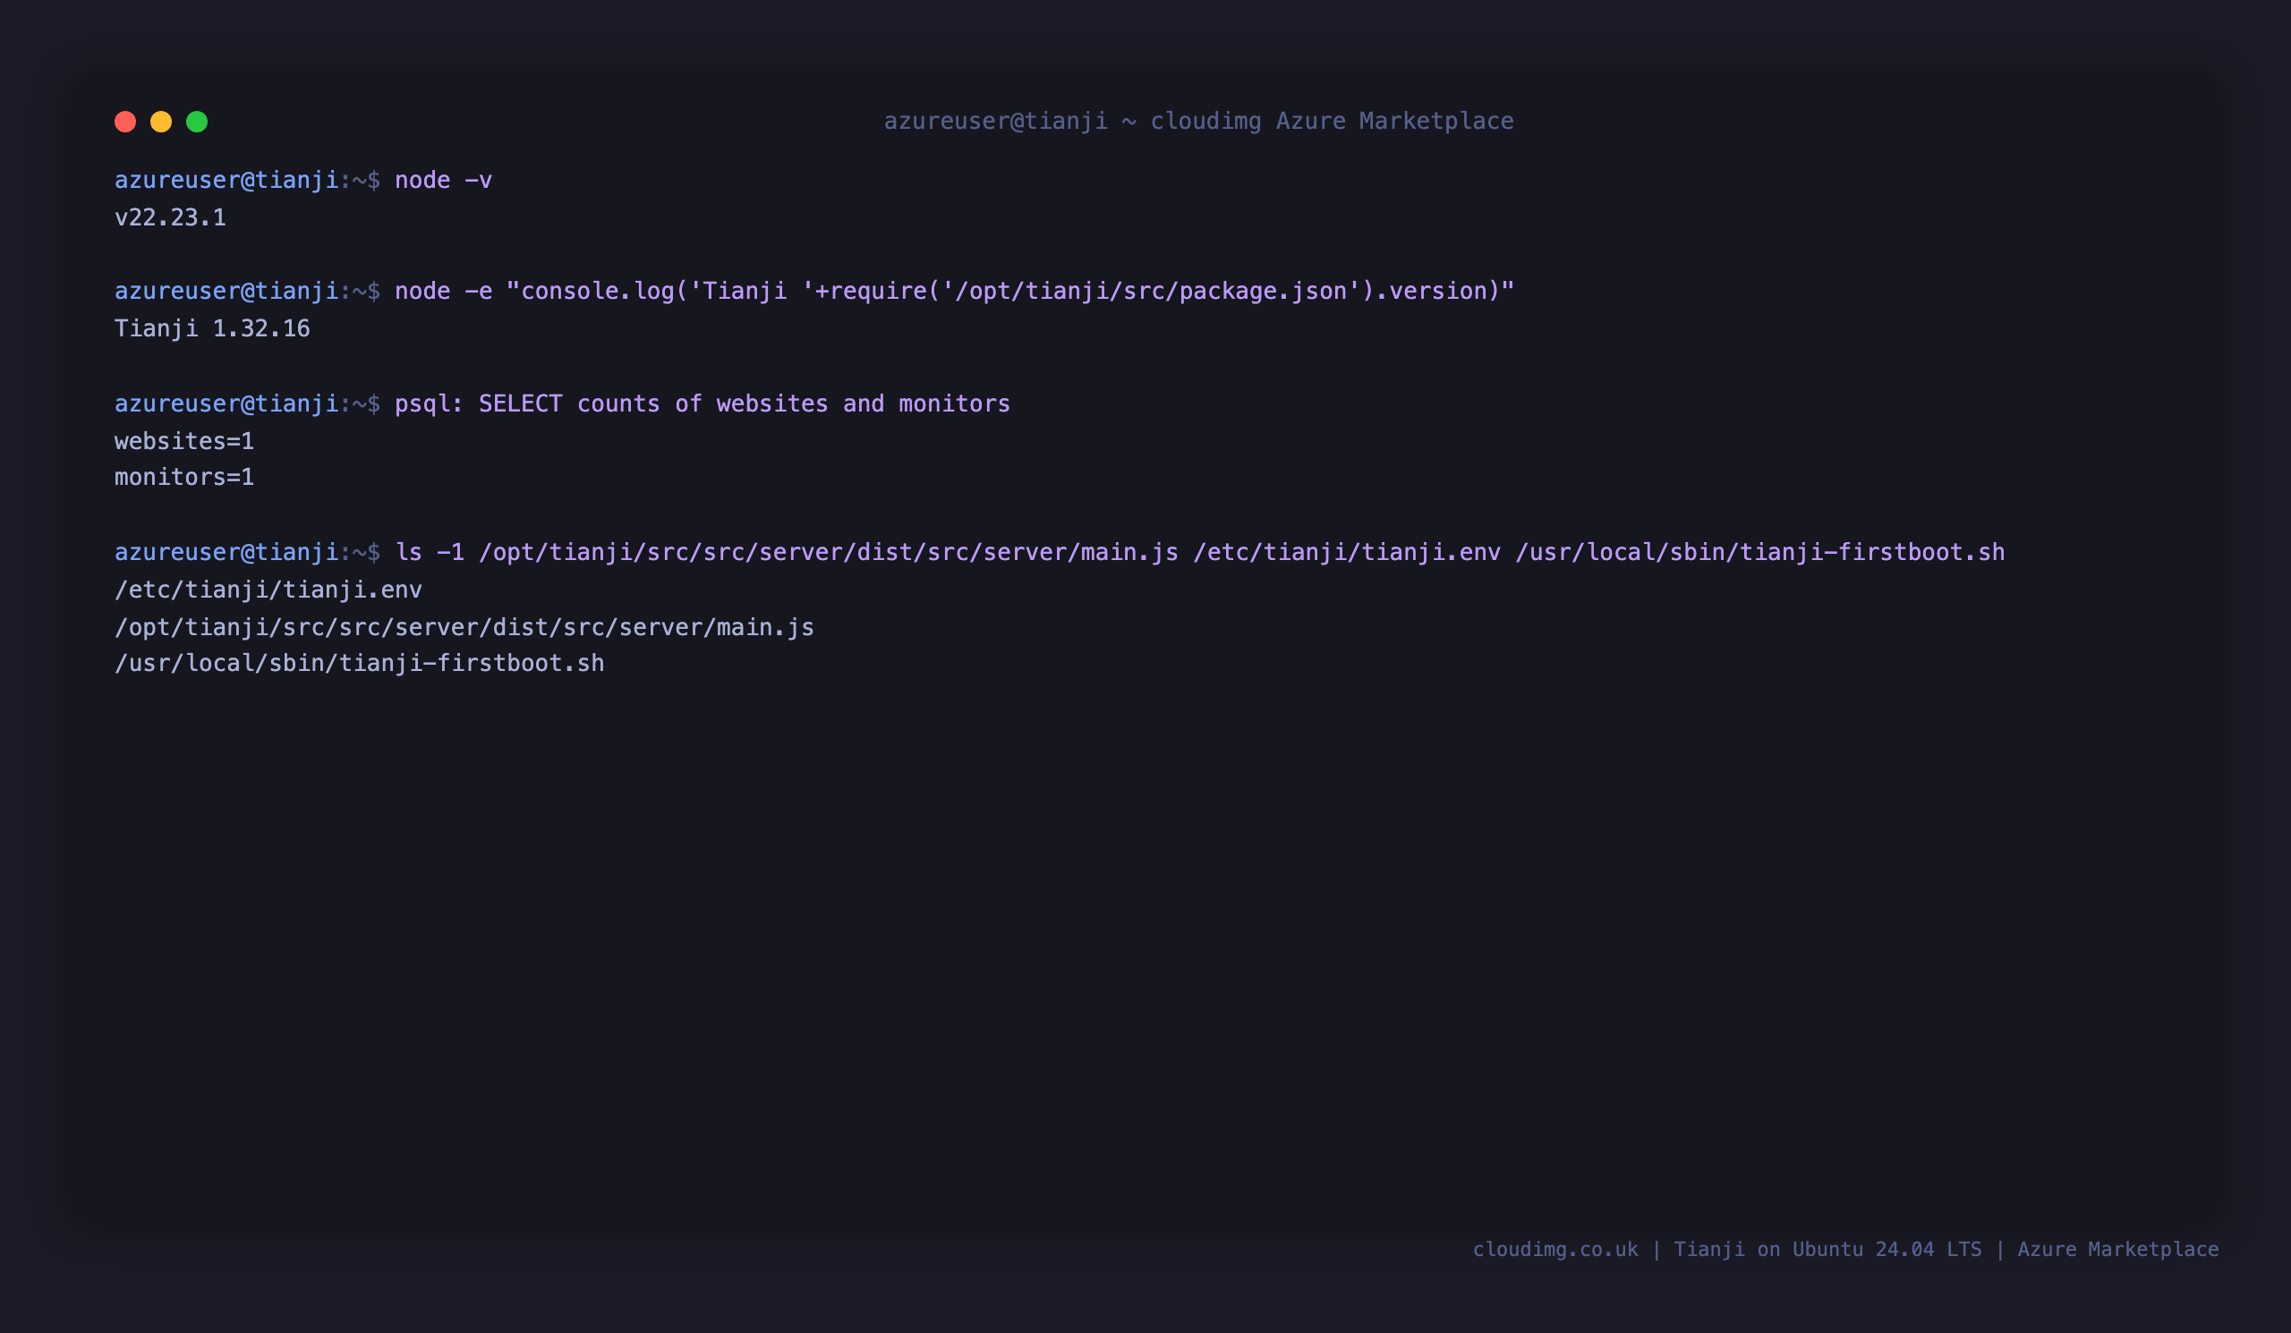Click the 'v22.23.1' output text
Screen dimensions: 2291x1333
[x=170, y=217]
